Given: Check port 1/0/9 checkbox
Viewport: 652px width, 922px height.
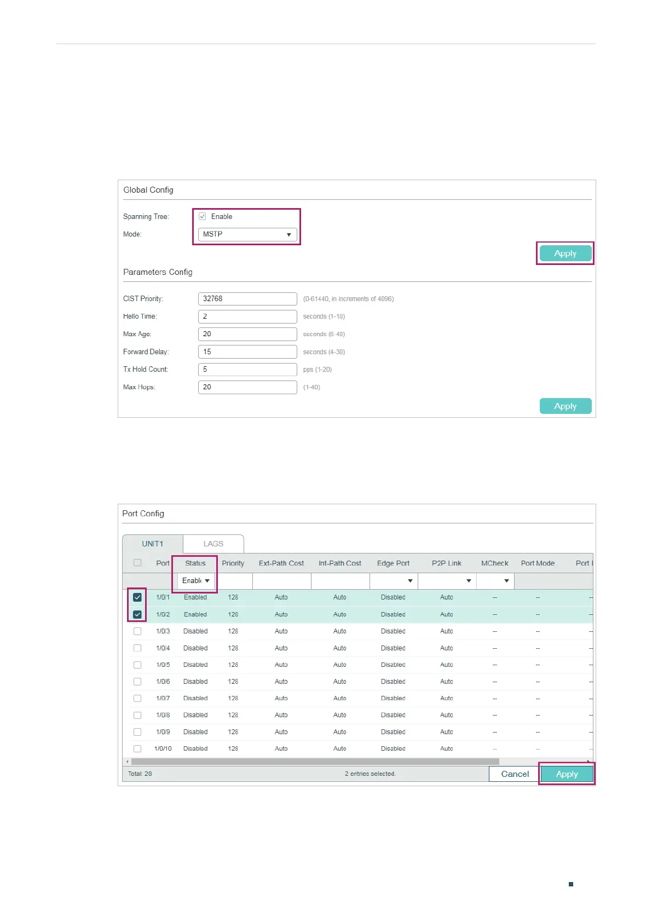Looking at the screenshot, I should (x=137, y=732).
